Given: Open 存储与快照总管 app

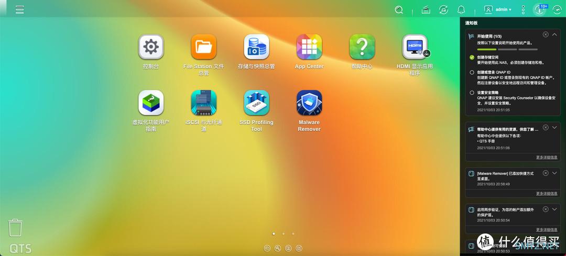Looking at the screenshot, I should click(x=256, y=47).
